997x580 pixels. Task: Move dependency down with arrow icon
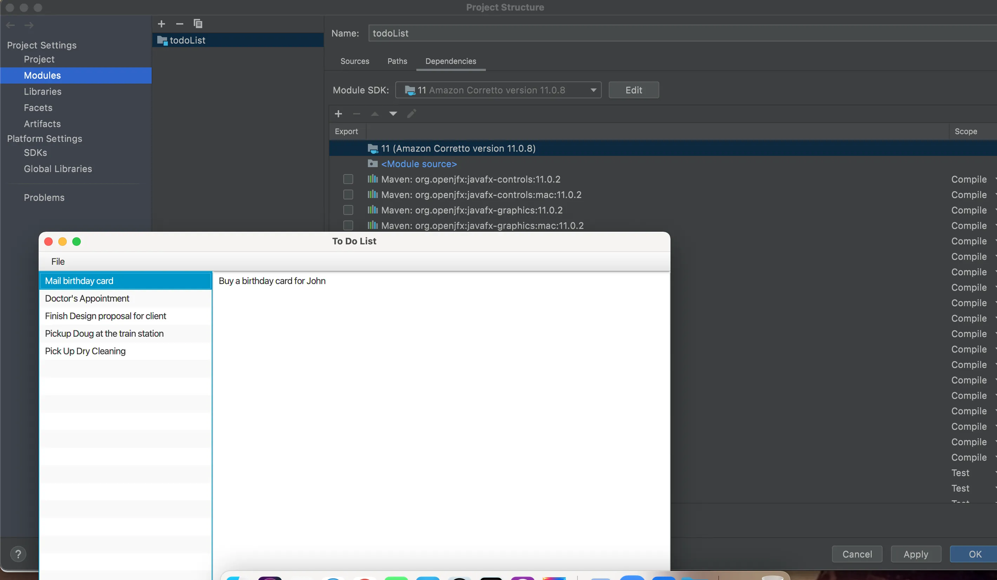tap(393, 114)
